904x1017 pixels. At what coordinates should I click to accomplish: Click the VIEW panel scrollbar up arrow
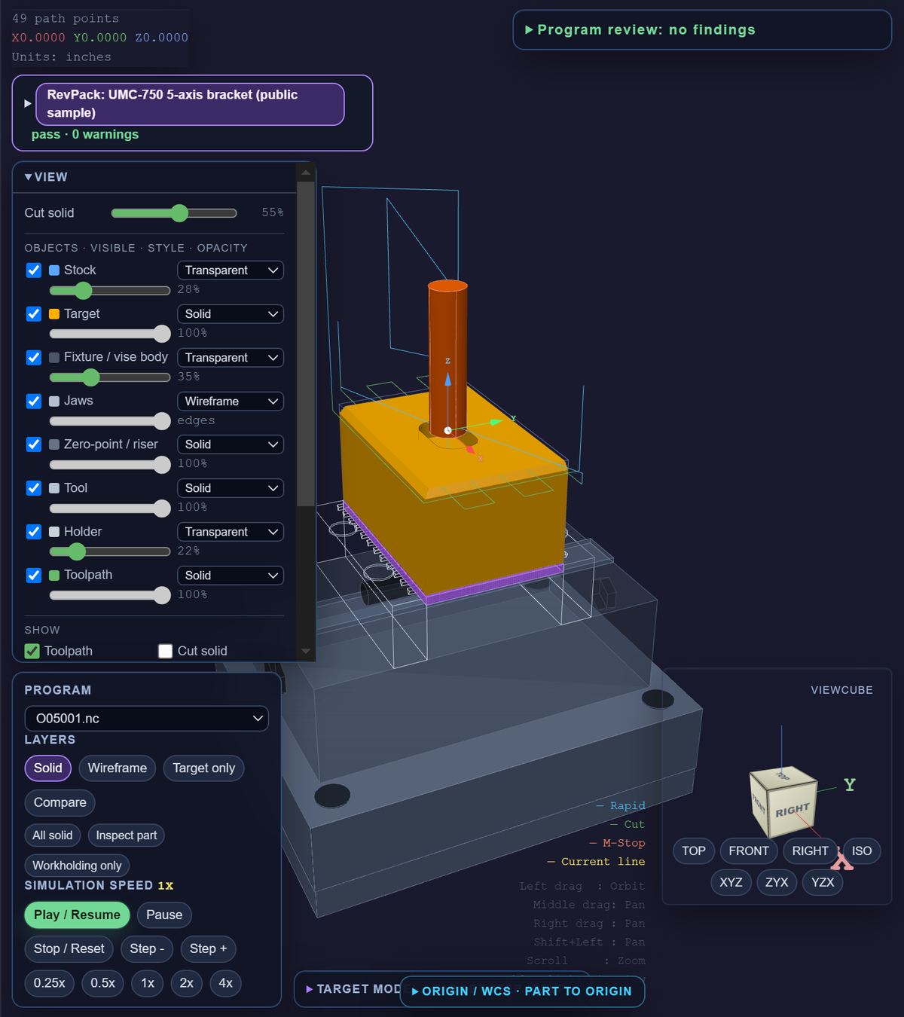pos(306,173)
